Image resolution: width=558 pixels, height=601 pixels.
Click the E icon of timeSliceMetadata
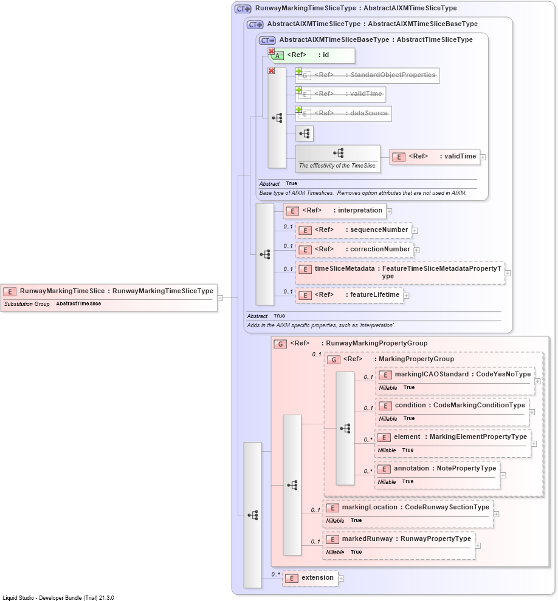305,270
